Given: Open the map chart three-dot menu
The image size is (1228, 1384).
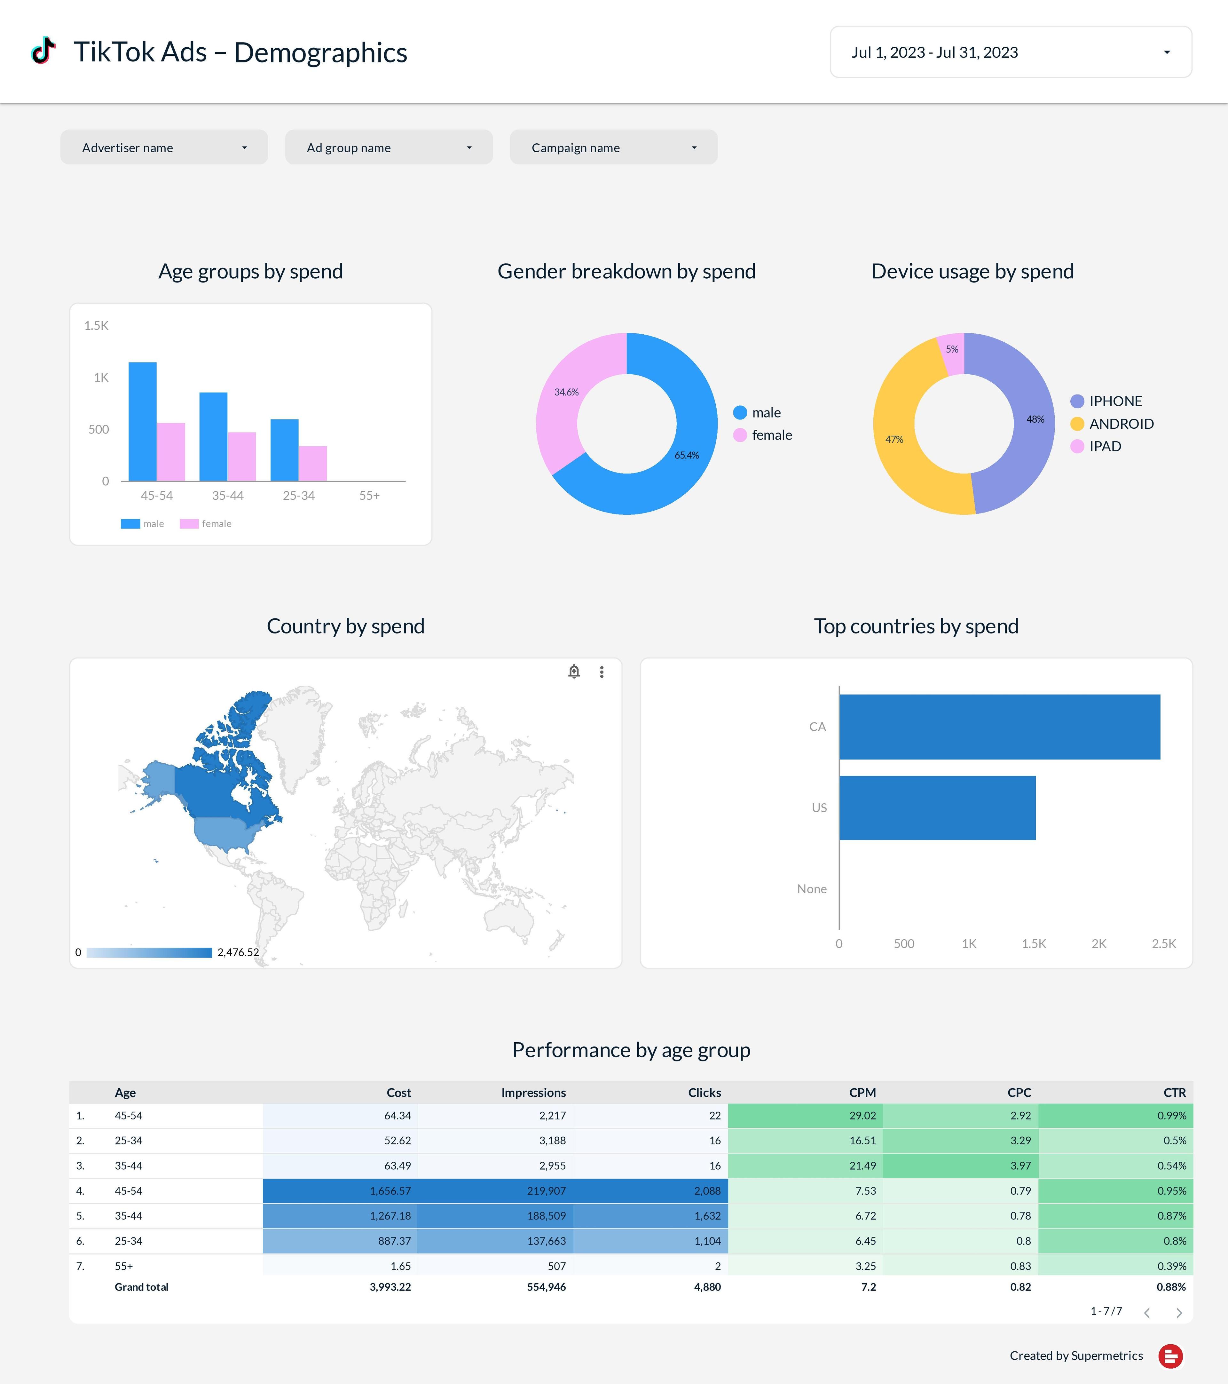Looking at the screenshot, I should pyautogui.click(x=602, y=672).
